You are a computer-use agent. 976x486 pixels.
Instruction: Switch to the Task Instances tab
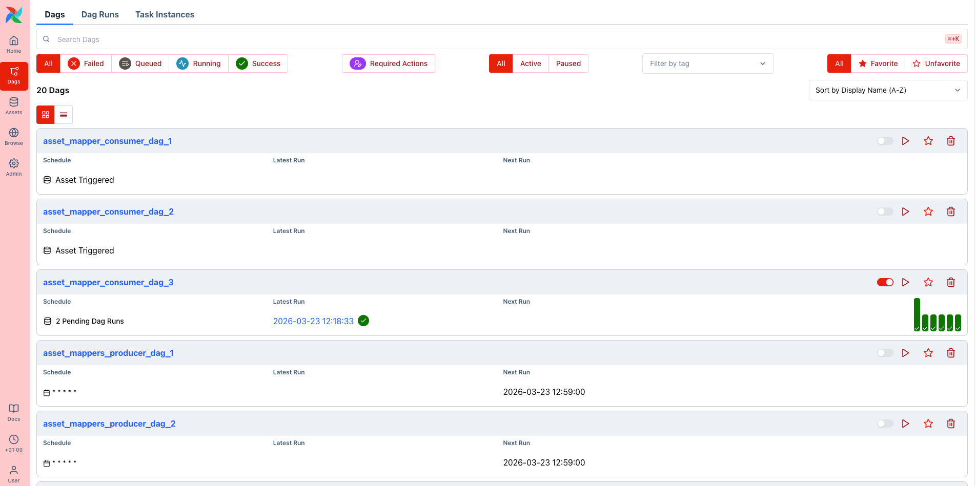(165, 14)
